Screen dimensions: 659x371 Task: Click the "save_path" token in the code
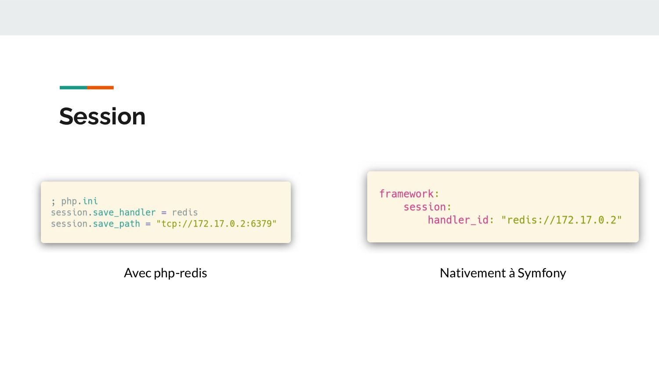[x=116, y=224]
